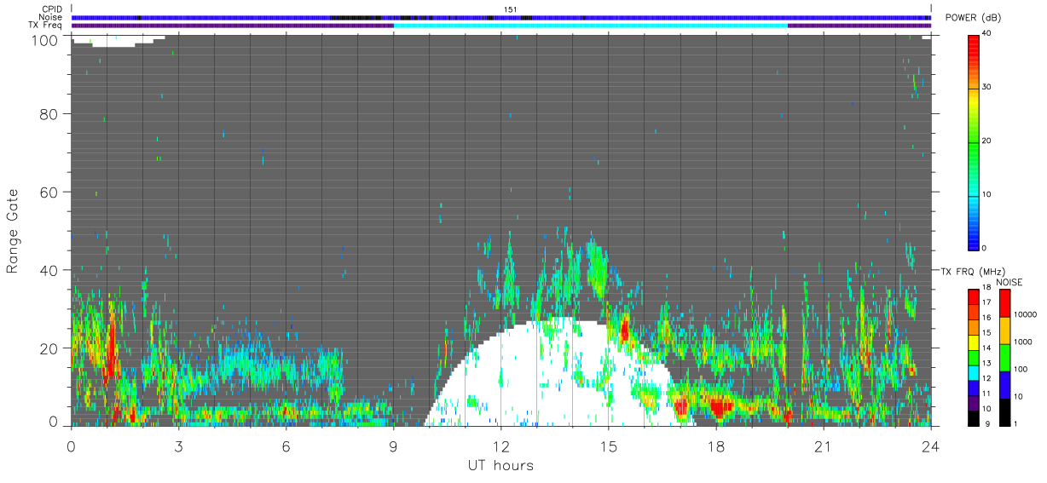This screenshot has height=483, width=1047.
Task: Click the 60 tick on Range Gate axis
Action: click(49, 192)
